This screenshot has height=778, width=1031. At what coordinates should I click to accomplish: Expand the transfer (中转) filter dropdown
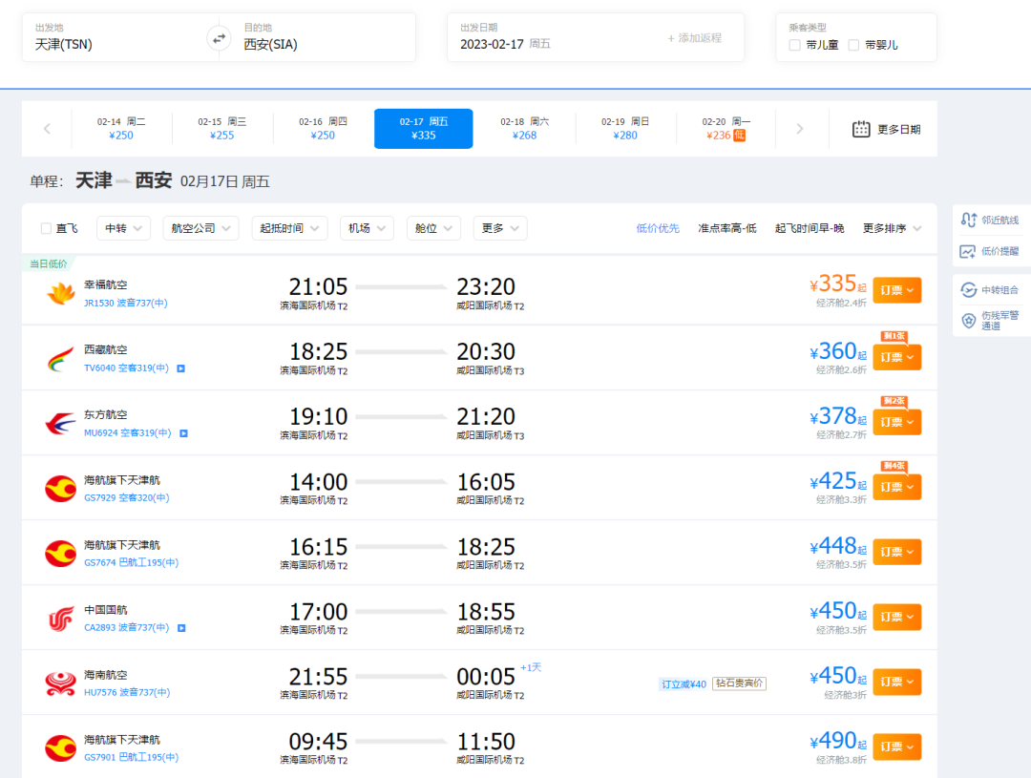coord(123,228)
